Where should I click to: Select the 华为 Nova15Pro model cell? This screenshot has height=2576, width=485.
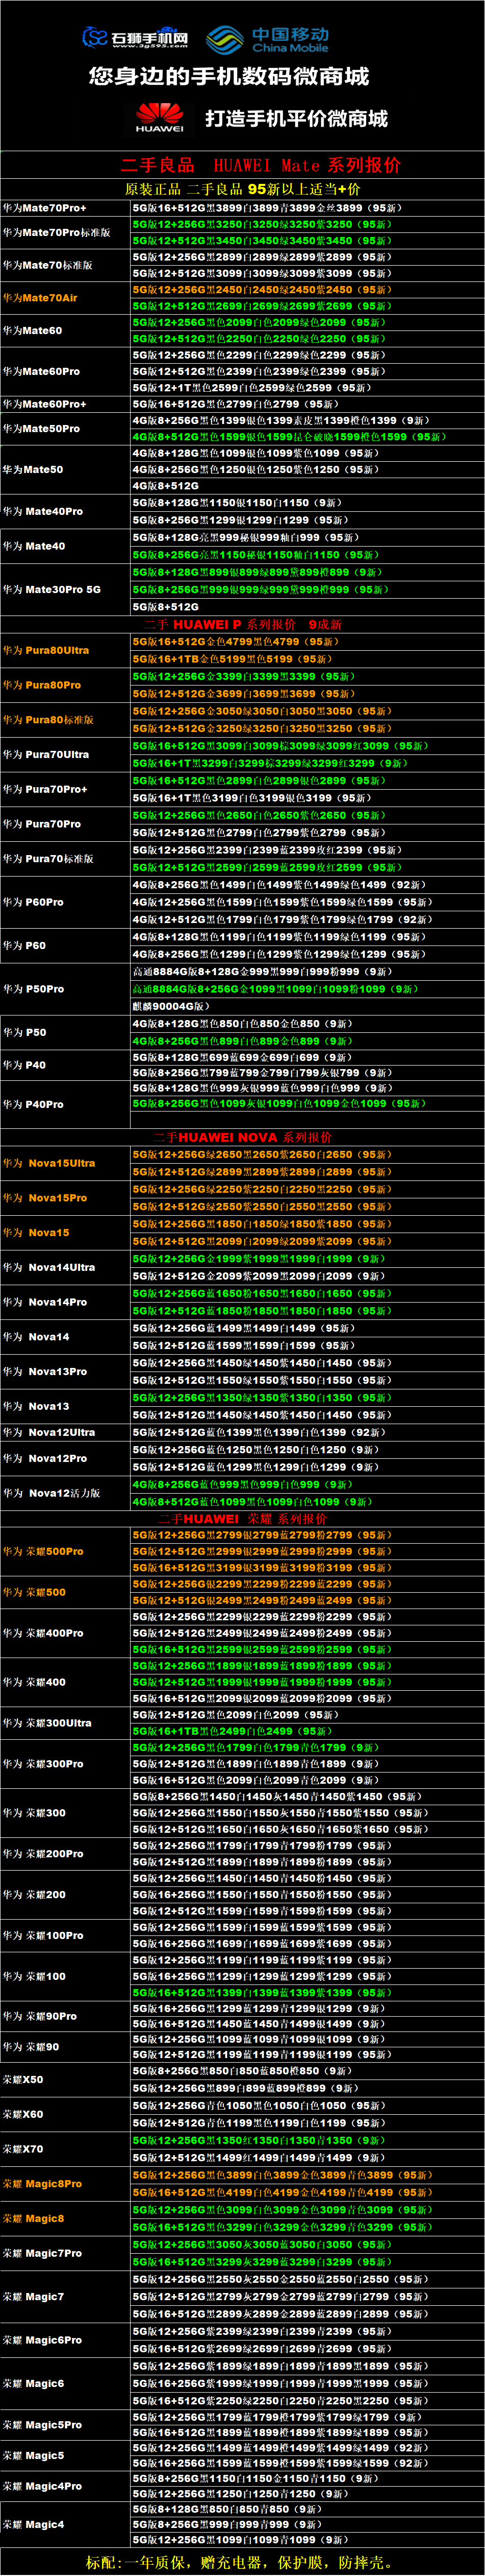point(66,1198)
